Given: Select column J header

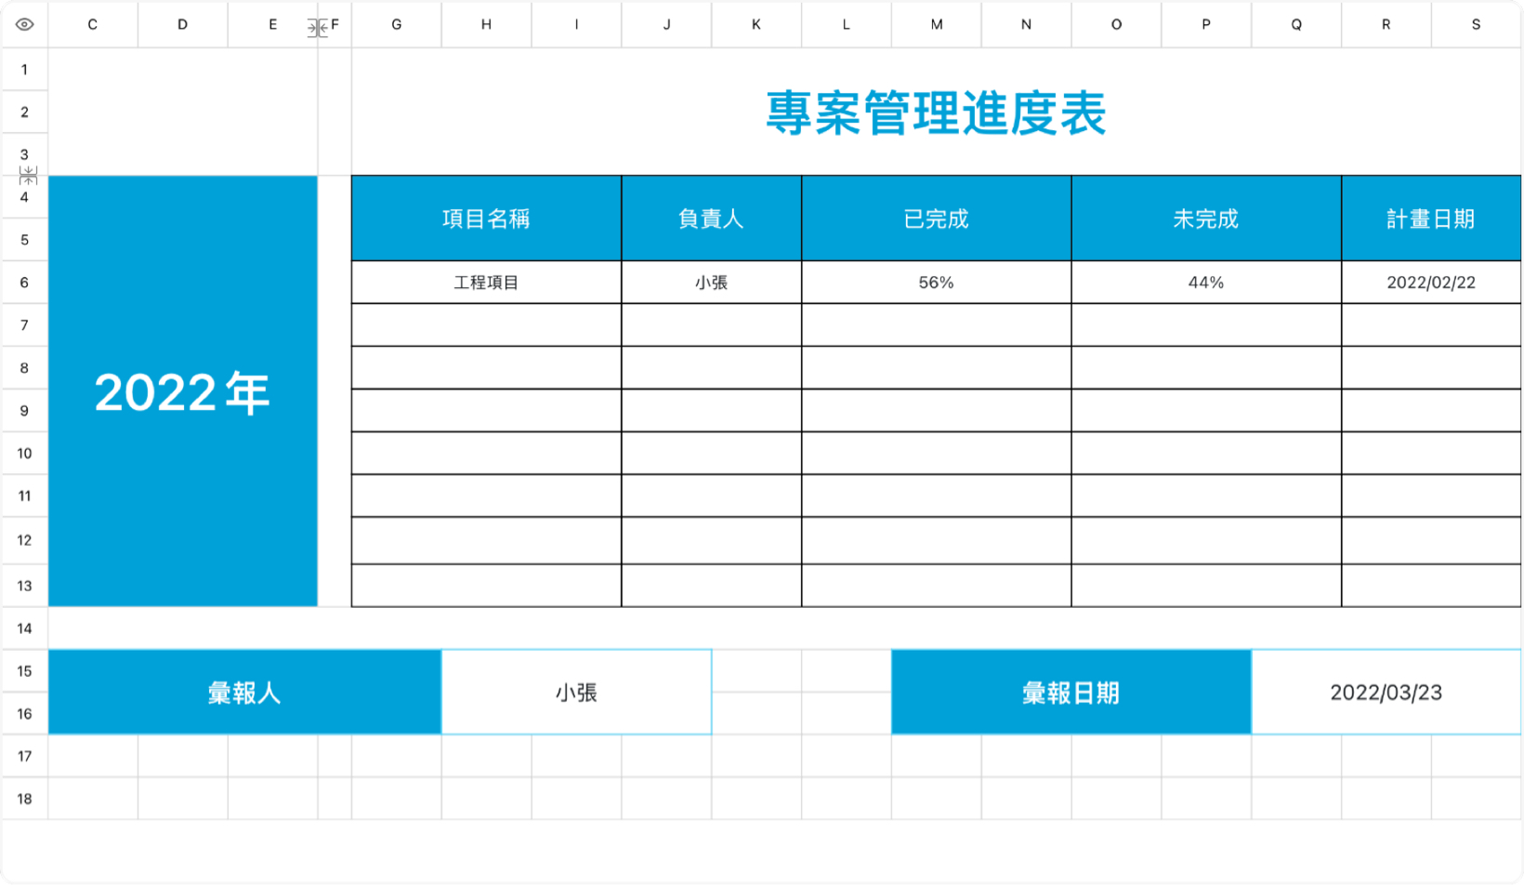Looking at the screenshot, I should click(667, 24).
